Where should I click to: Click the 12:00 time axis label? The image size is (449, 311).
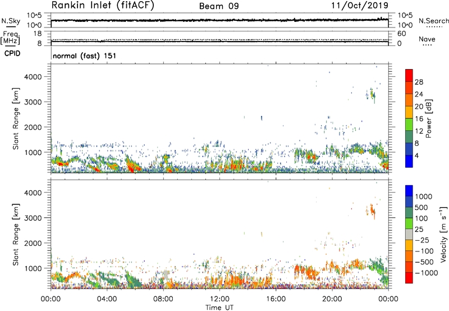coord(219,299)
